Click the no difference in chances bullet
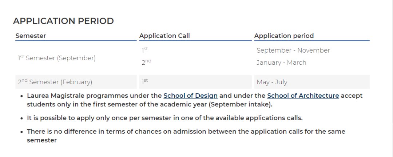The image size is (393, 157). pyautogui.click(x=186, y=136)
